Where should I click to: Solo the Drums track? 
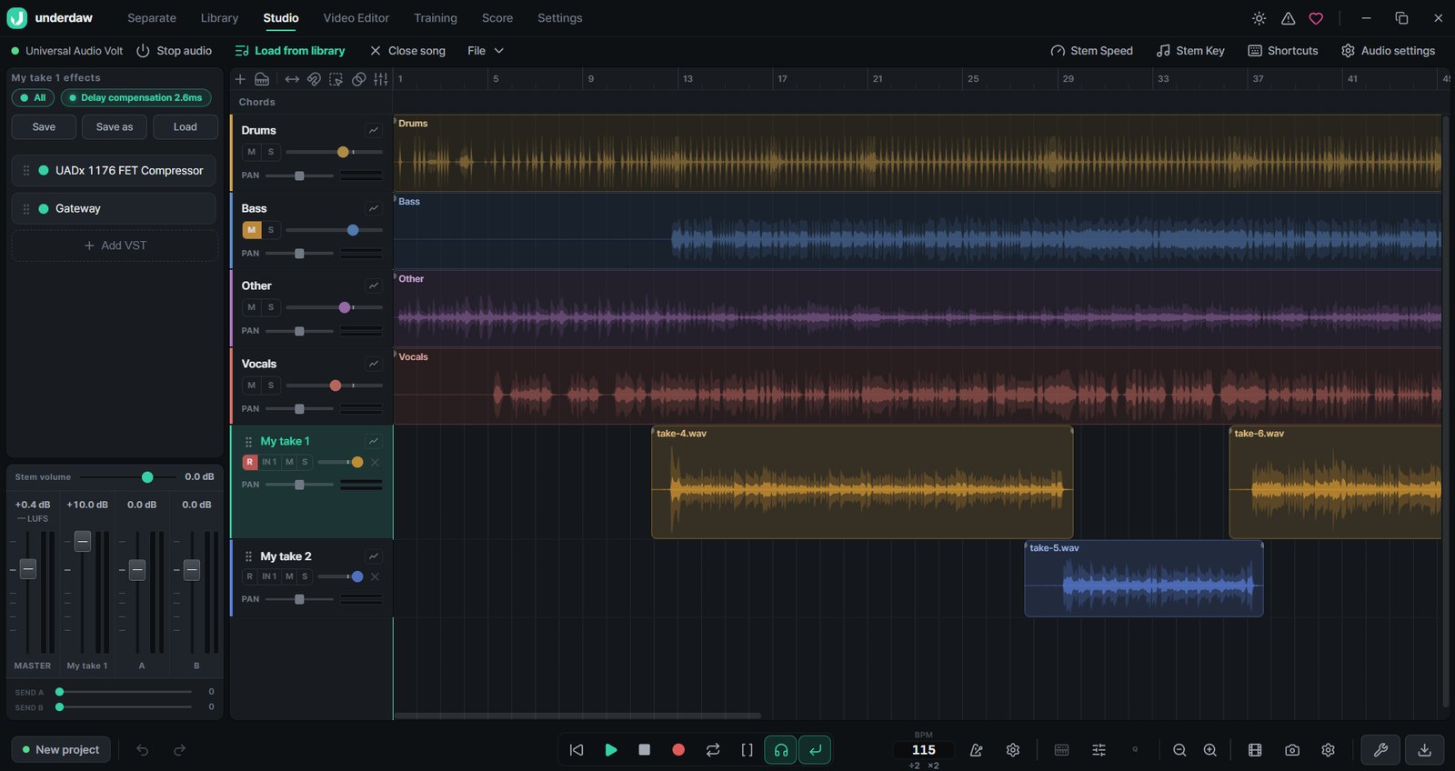tap(271, 152)
